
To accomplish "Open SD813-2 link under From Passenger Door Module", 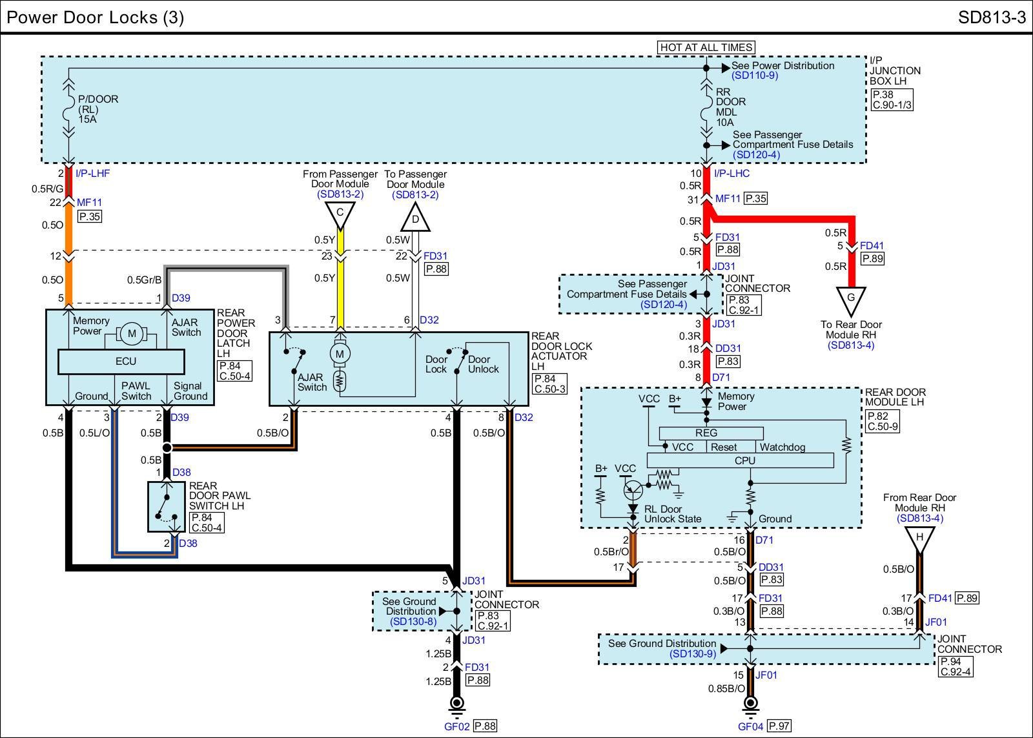I will [340, 194].
